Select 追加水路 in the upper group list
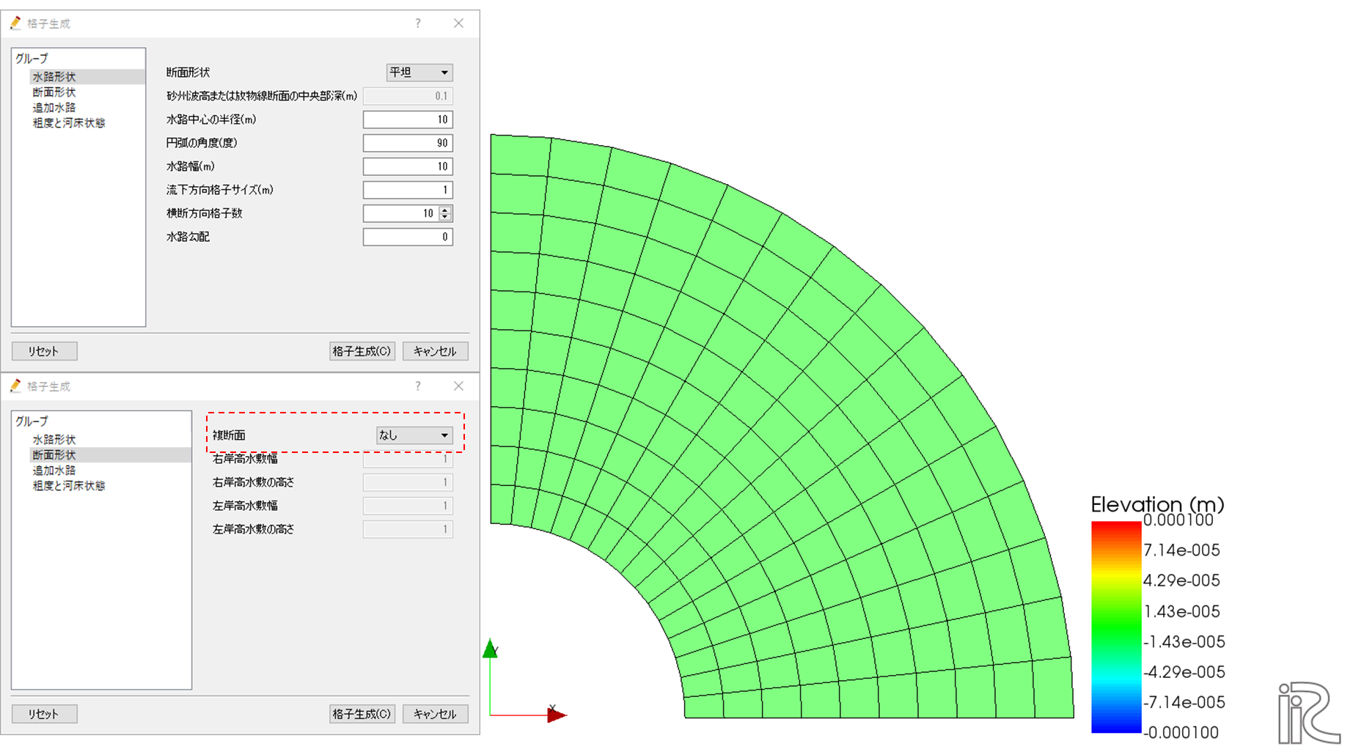The width and height of the screenshot is (1364, 752). (x=54, y=108)
